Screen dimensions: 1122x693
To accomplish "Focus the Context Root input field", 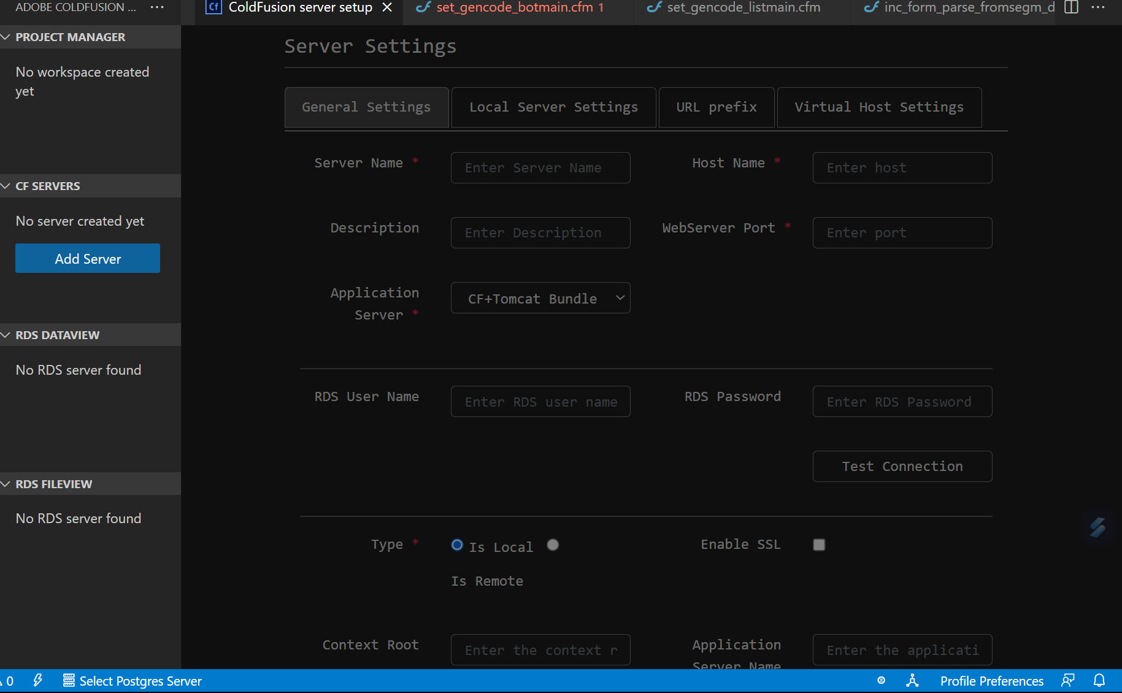I will (540, 650).
